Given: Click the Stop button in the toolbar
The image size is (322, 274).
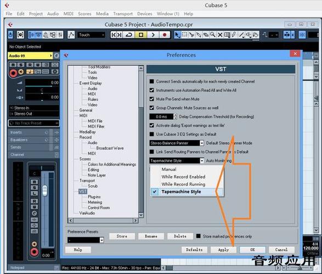Looking at the screenshot, I should [141, 35].
